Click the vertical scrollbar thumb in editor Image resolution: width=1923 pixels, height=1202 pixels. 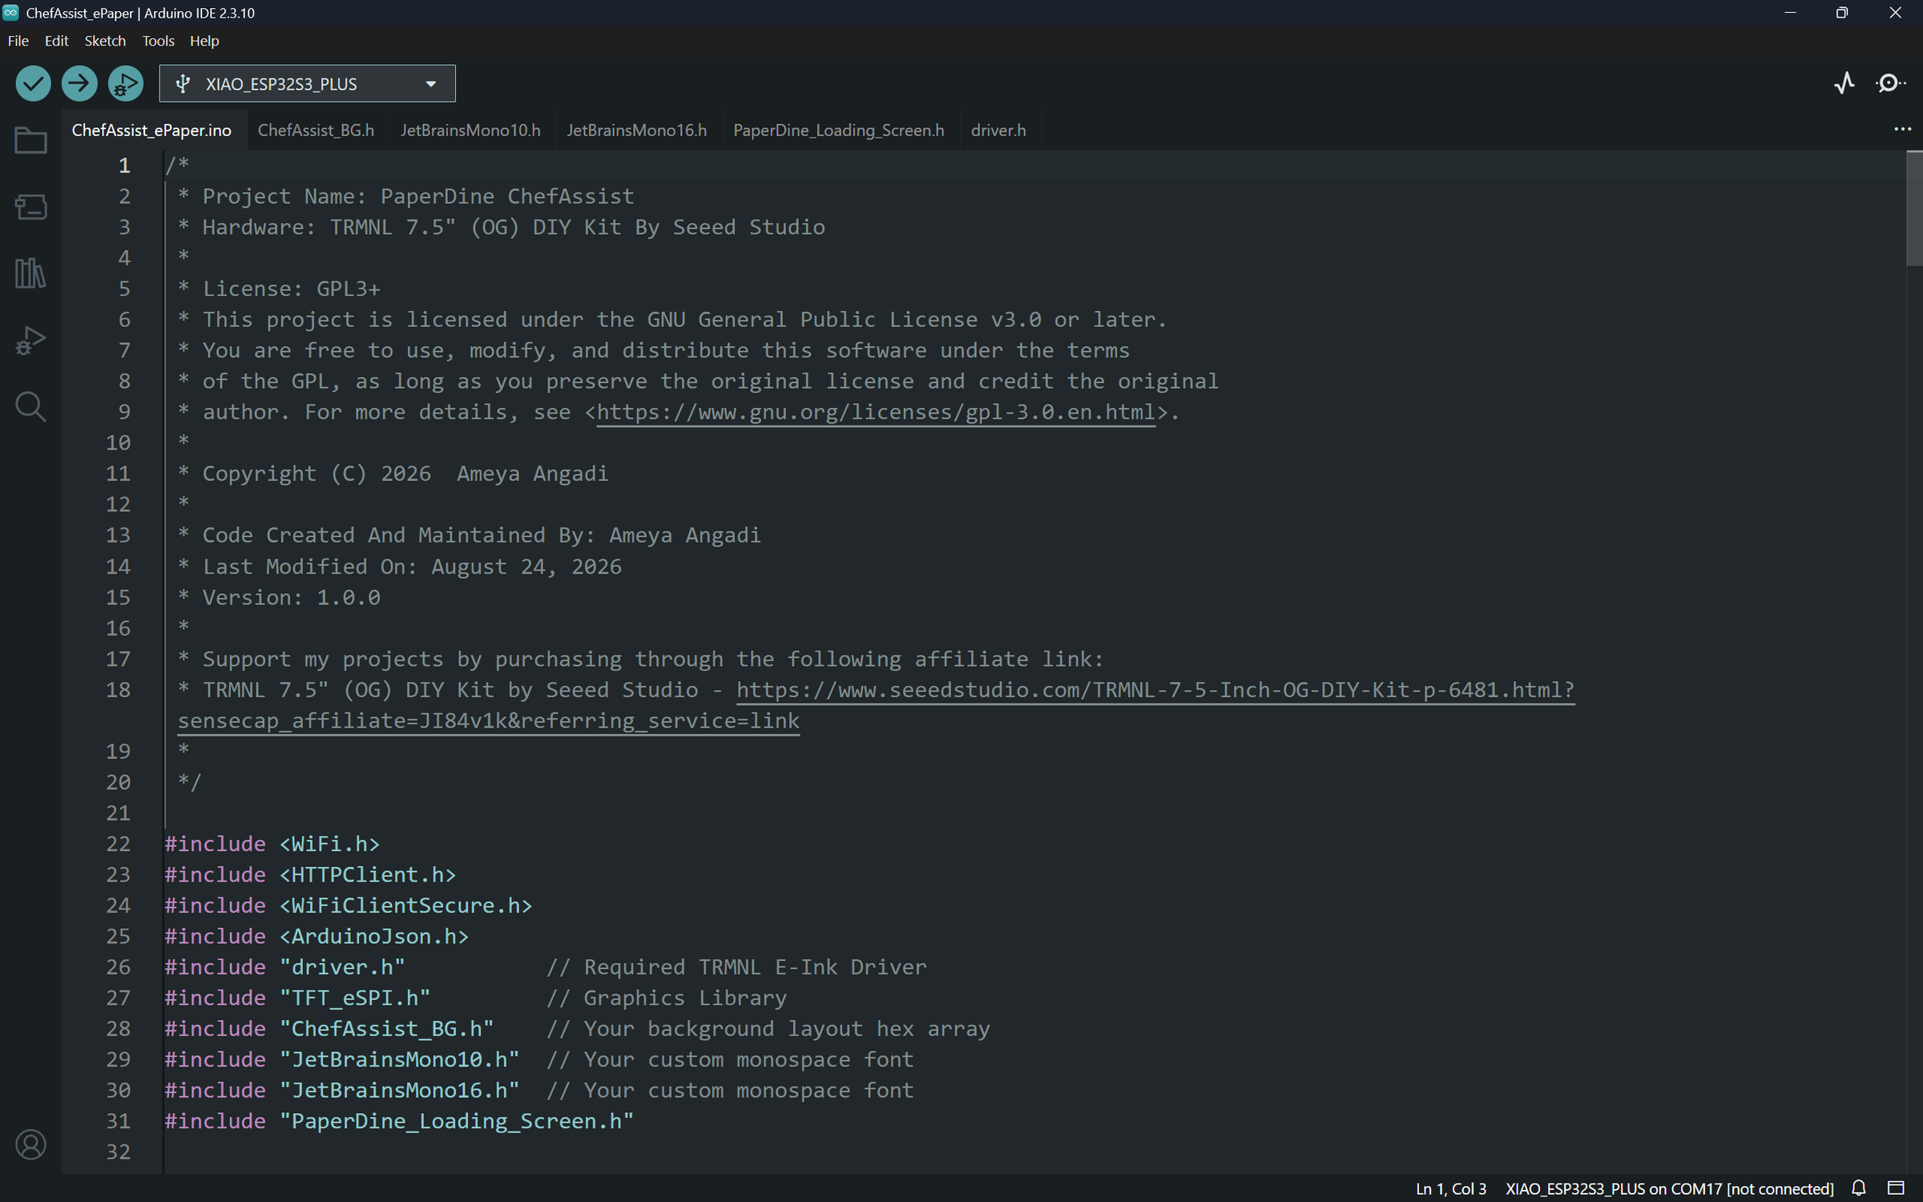pyautogui.click(x=1913, y=208)
